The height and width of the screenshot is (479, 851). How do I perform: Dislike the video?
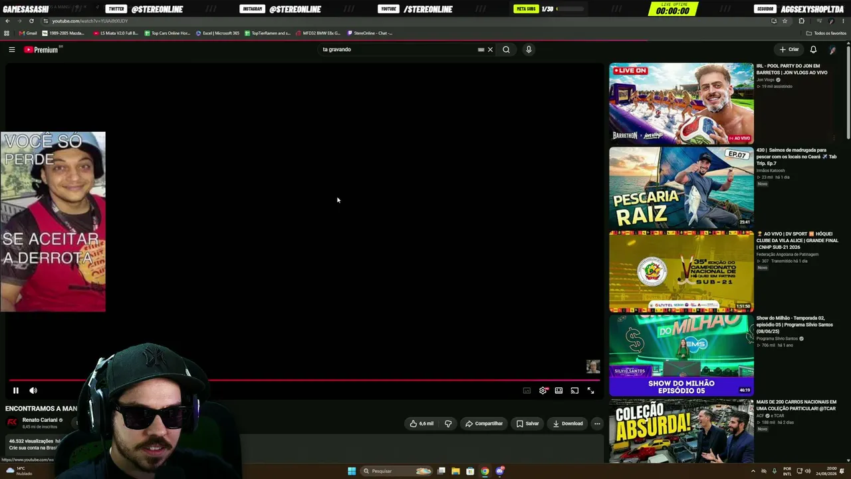tap(448, 423)
